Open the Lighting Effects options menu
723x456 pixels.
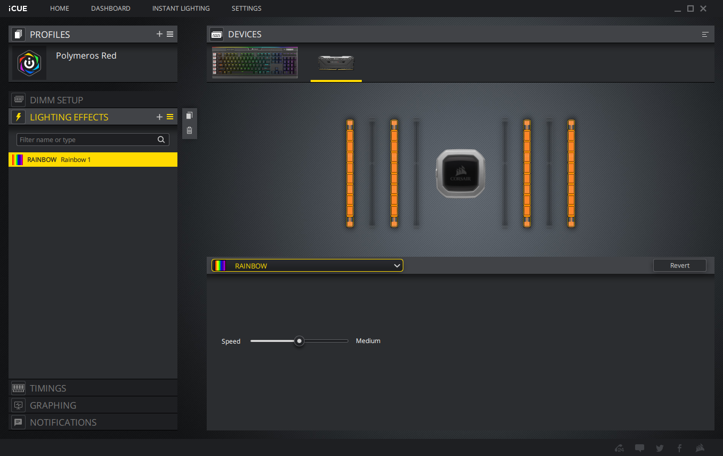click(x=170, y=117)
